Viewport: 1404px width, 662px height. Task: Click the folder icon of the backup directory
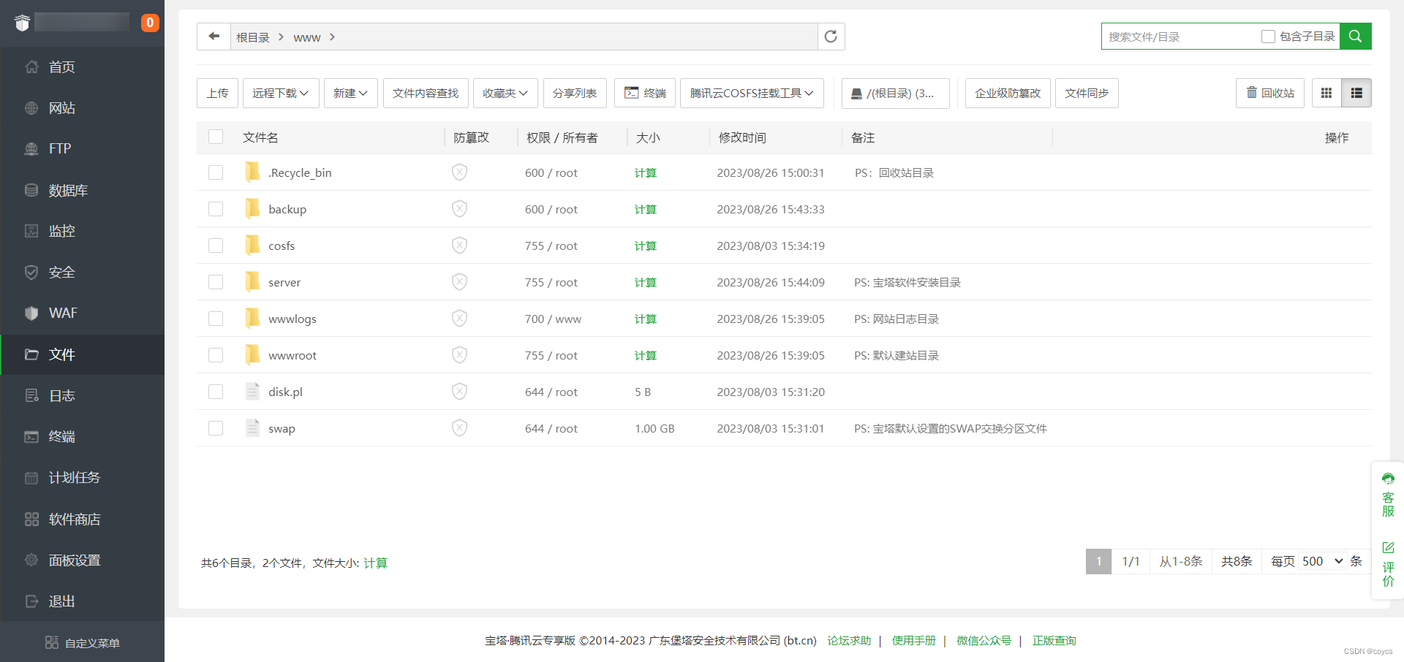(x=252, y=208)
